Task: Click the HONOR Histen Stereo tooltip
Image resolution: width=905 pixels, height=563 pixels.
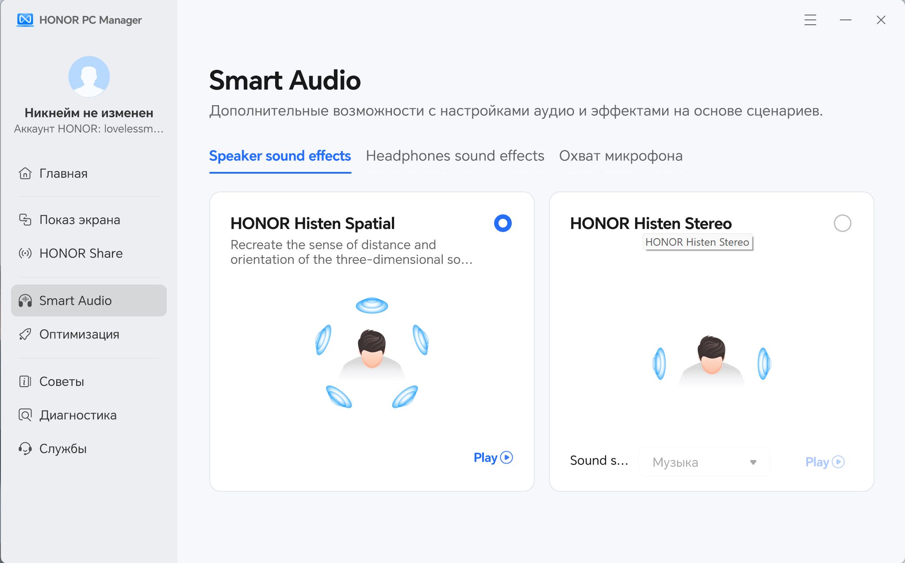Action: click(698, 242)
